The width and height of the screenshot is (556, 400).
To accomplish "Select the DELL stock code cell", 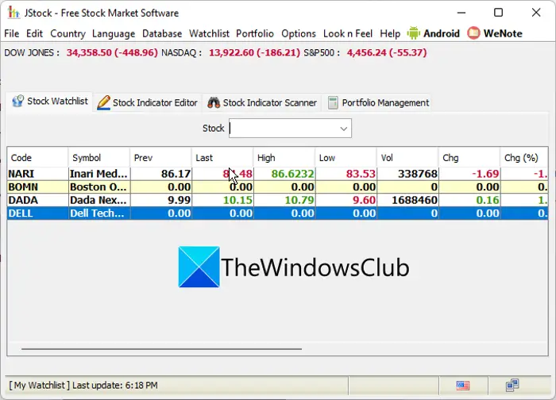I will (x=37, y=213).
